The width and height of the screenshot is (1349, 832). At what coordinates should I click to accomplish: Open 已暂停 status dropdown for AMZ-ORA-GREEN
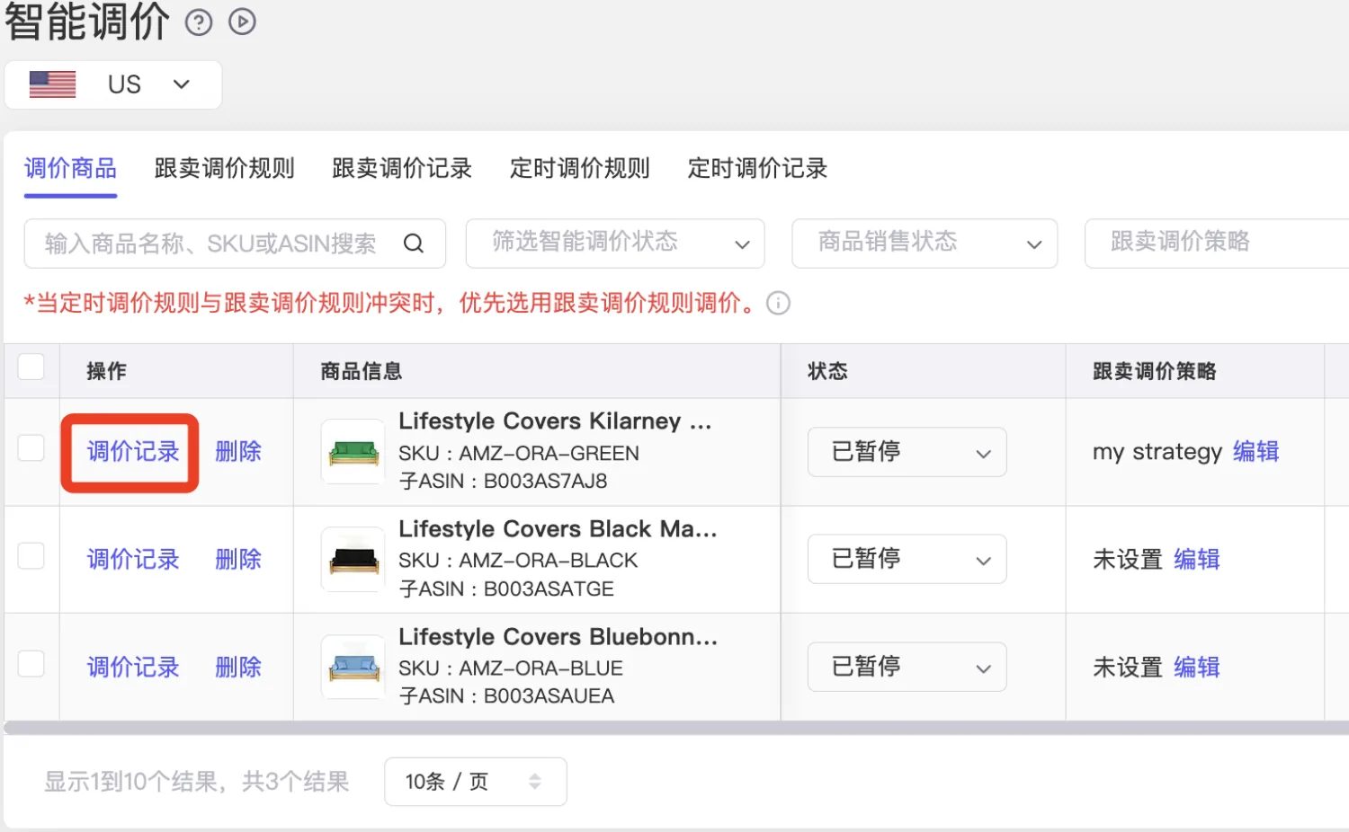click(907, 452)
